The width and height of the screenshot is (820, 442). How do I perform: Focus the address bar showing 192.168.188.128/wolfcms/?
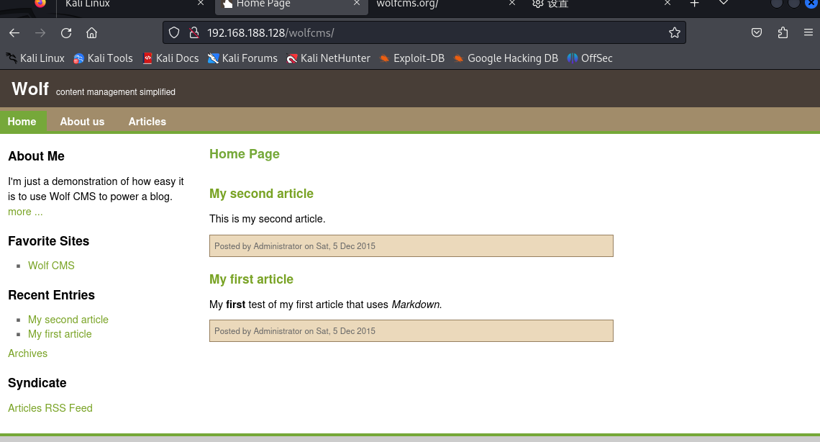(x=424, y=33)
